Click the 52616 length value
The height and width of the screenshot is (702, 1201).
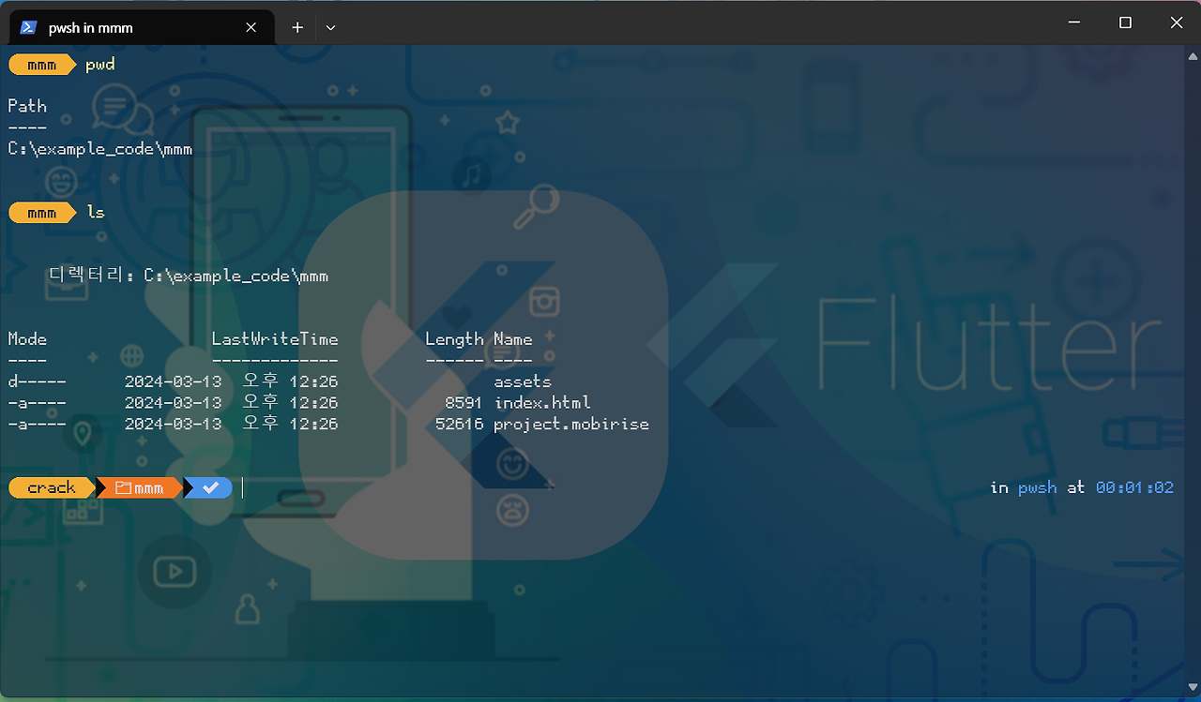pyautogui.click(x=459, y=424)
